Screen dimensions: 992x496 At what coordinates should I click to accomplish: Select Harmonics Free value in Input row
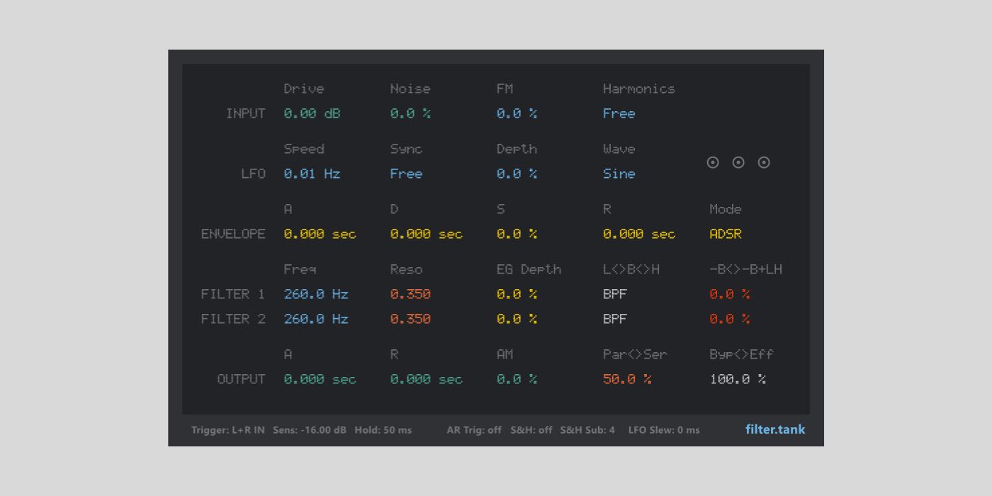619,113
